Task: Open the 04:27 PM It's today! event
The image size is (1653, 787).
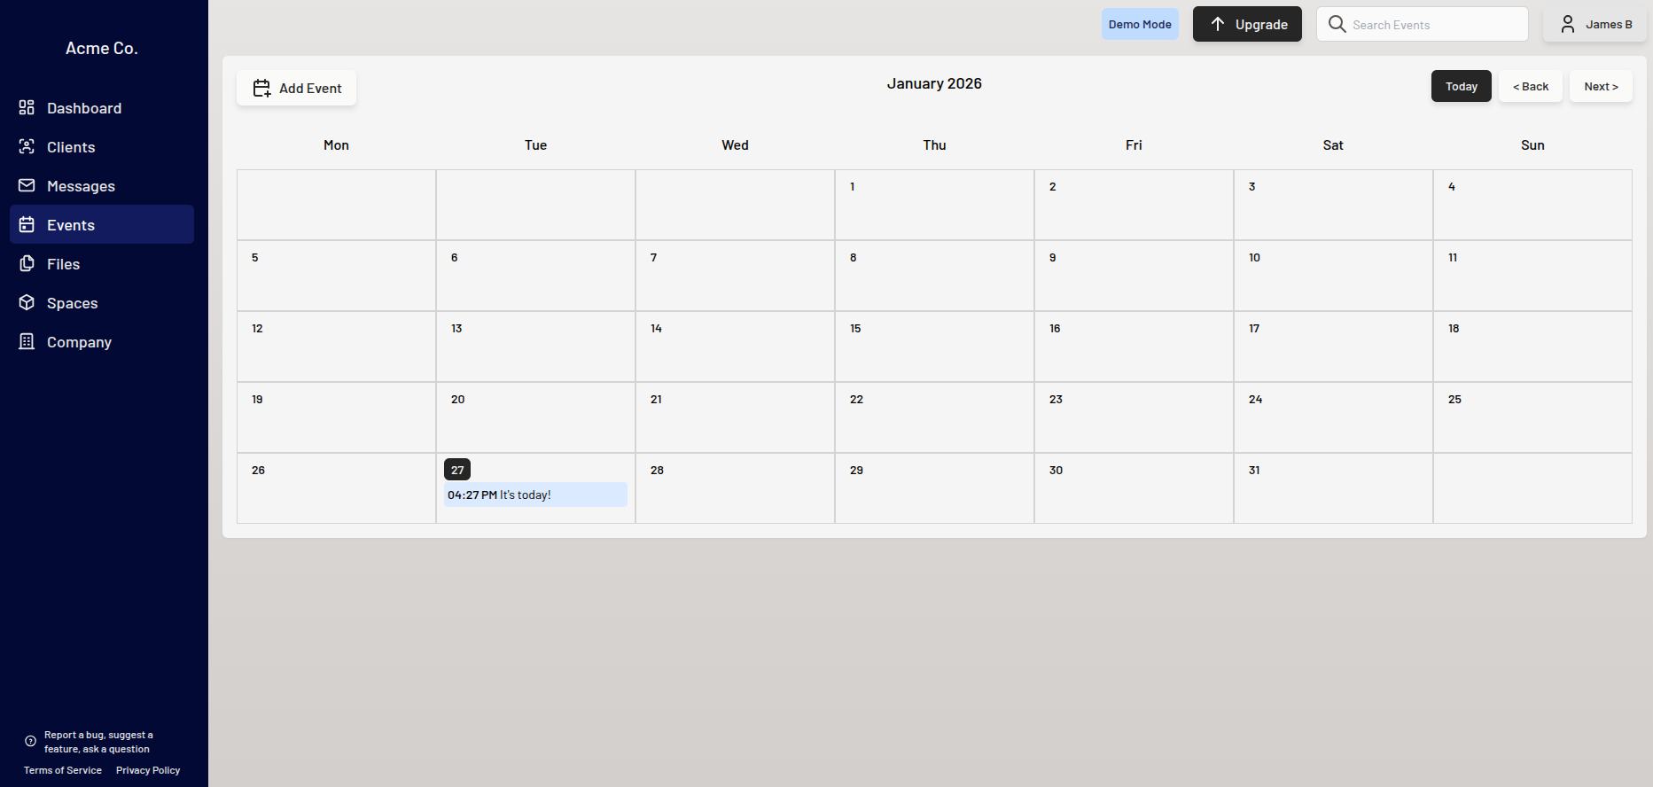Action: [x=535, y=495]
